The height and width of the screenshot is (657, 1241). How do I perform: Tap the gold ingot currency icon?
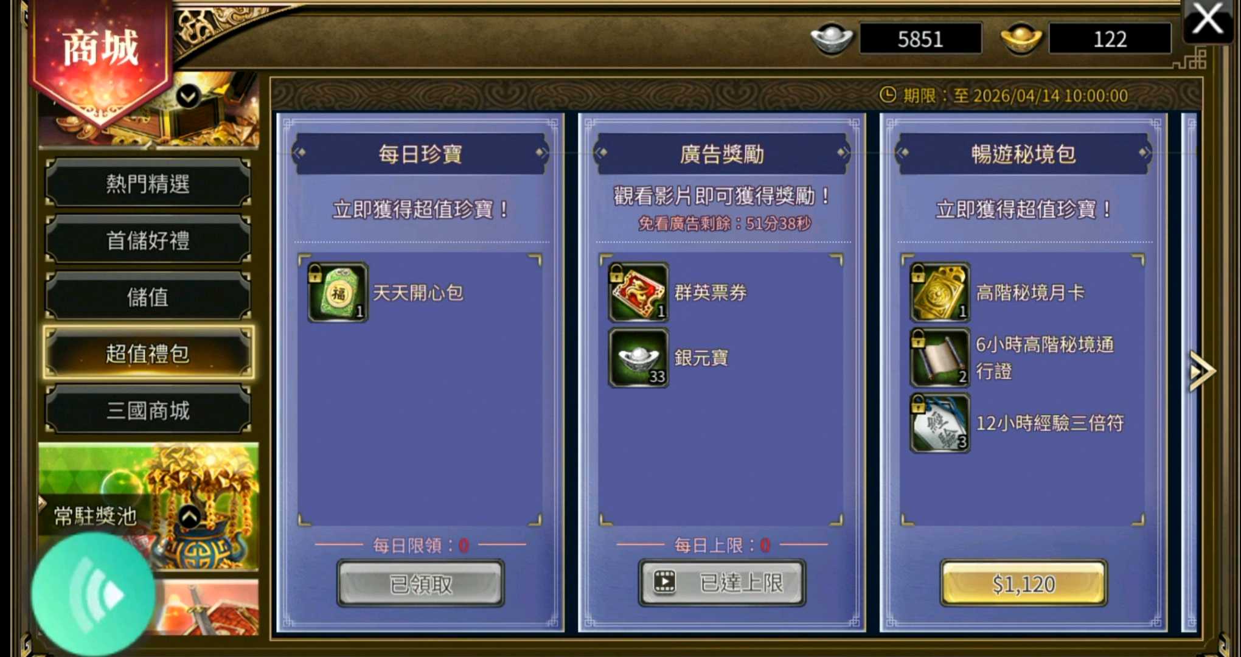(x=1021, y=38)
